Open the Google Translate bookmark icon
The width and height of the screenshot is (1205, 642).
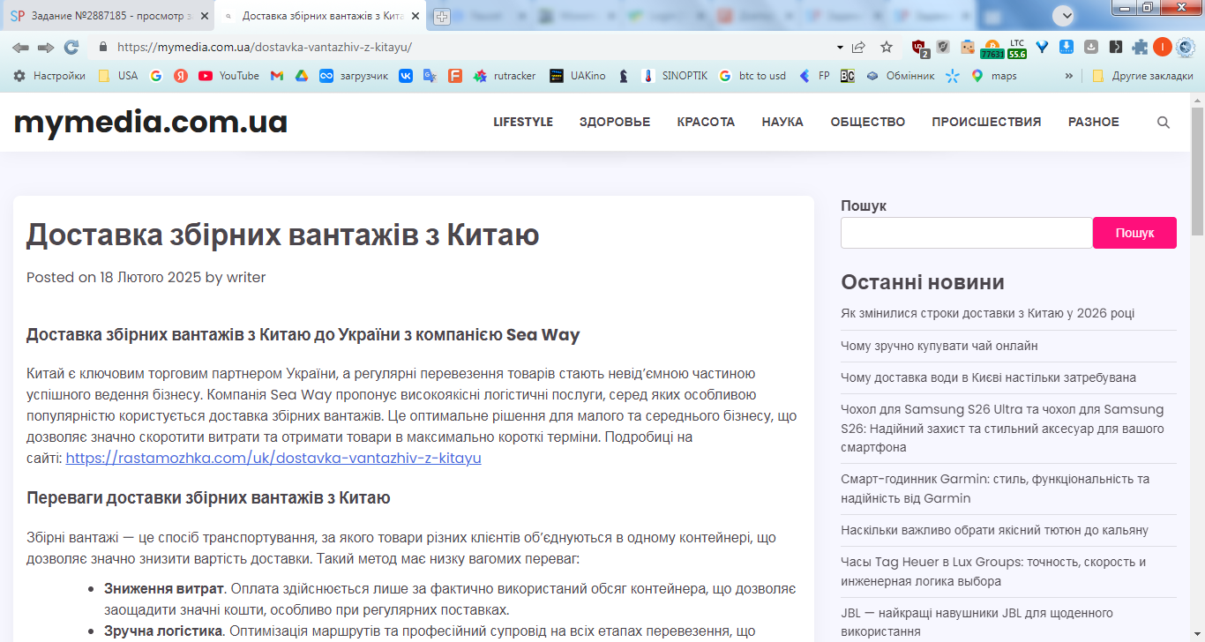pyautogui.click(x=430, y=76)
